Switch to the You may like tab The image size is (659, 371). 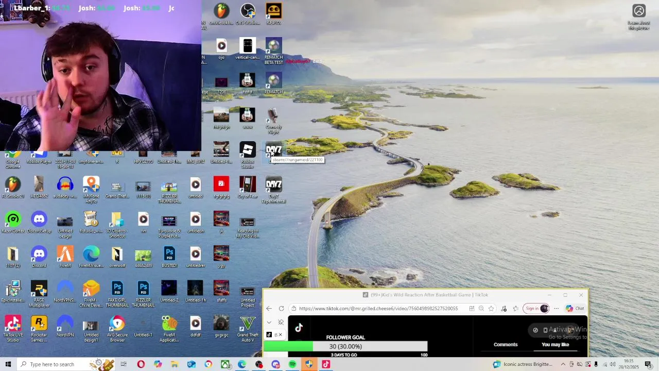(x=555, y=345)
